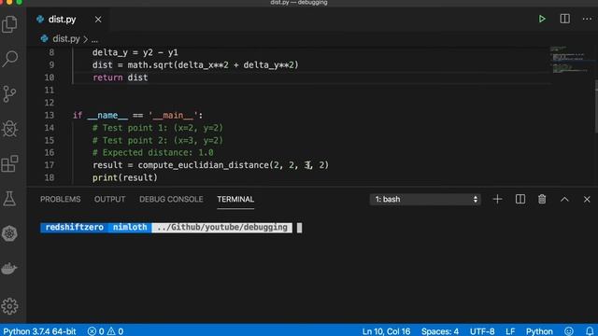Open the 1: bash terminal dropdown
Image resolution: width=598 pixels, height=336 pixels.
[425, 199]
